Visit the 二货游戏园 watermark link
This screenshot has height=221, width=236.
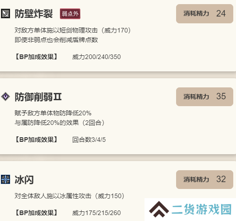click(x=202, y=209)
